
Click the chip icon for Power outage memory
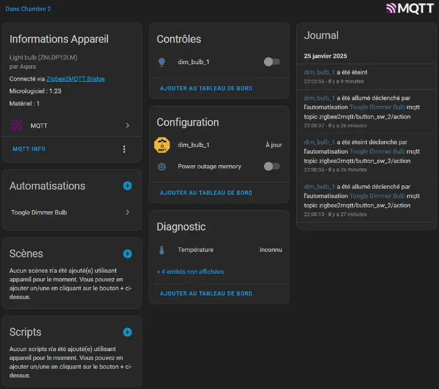(x=162, y=166)
